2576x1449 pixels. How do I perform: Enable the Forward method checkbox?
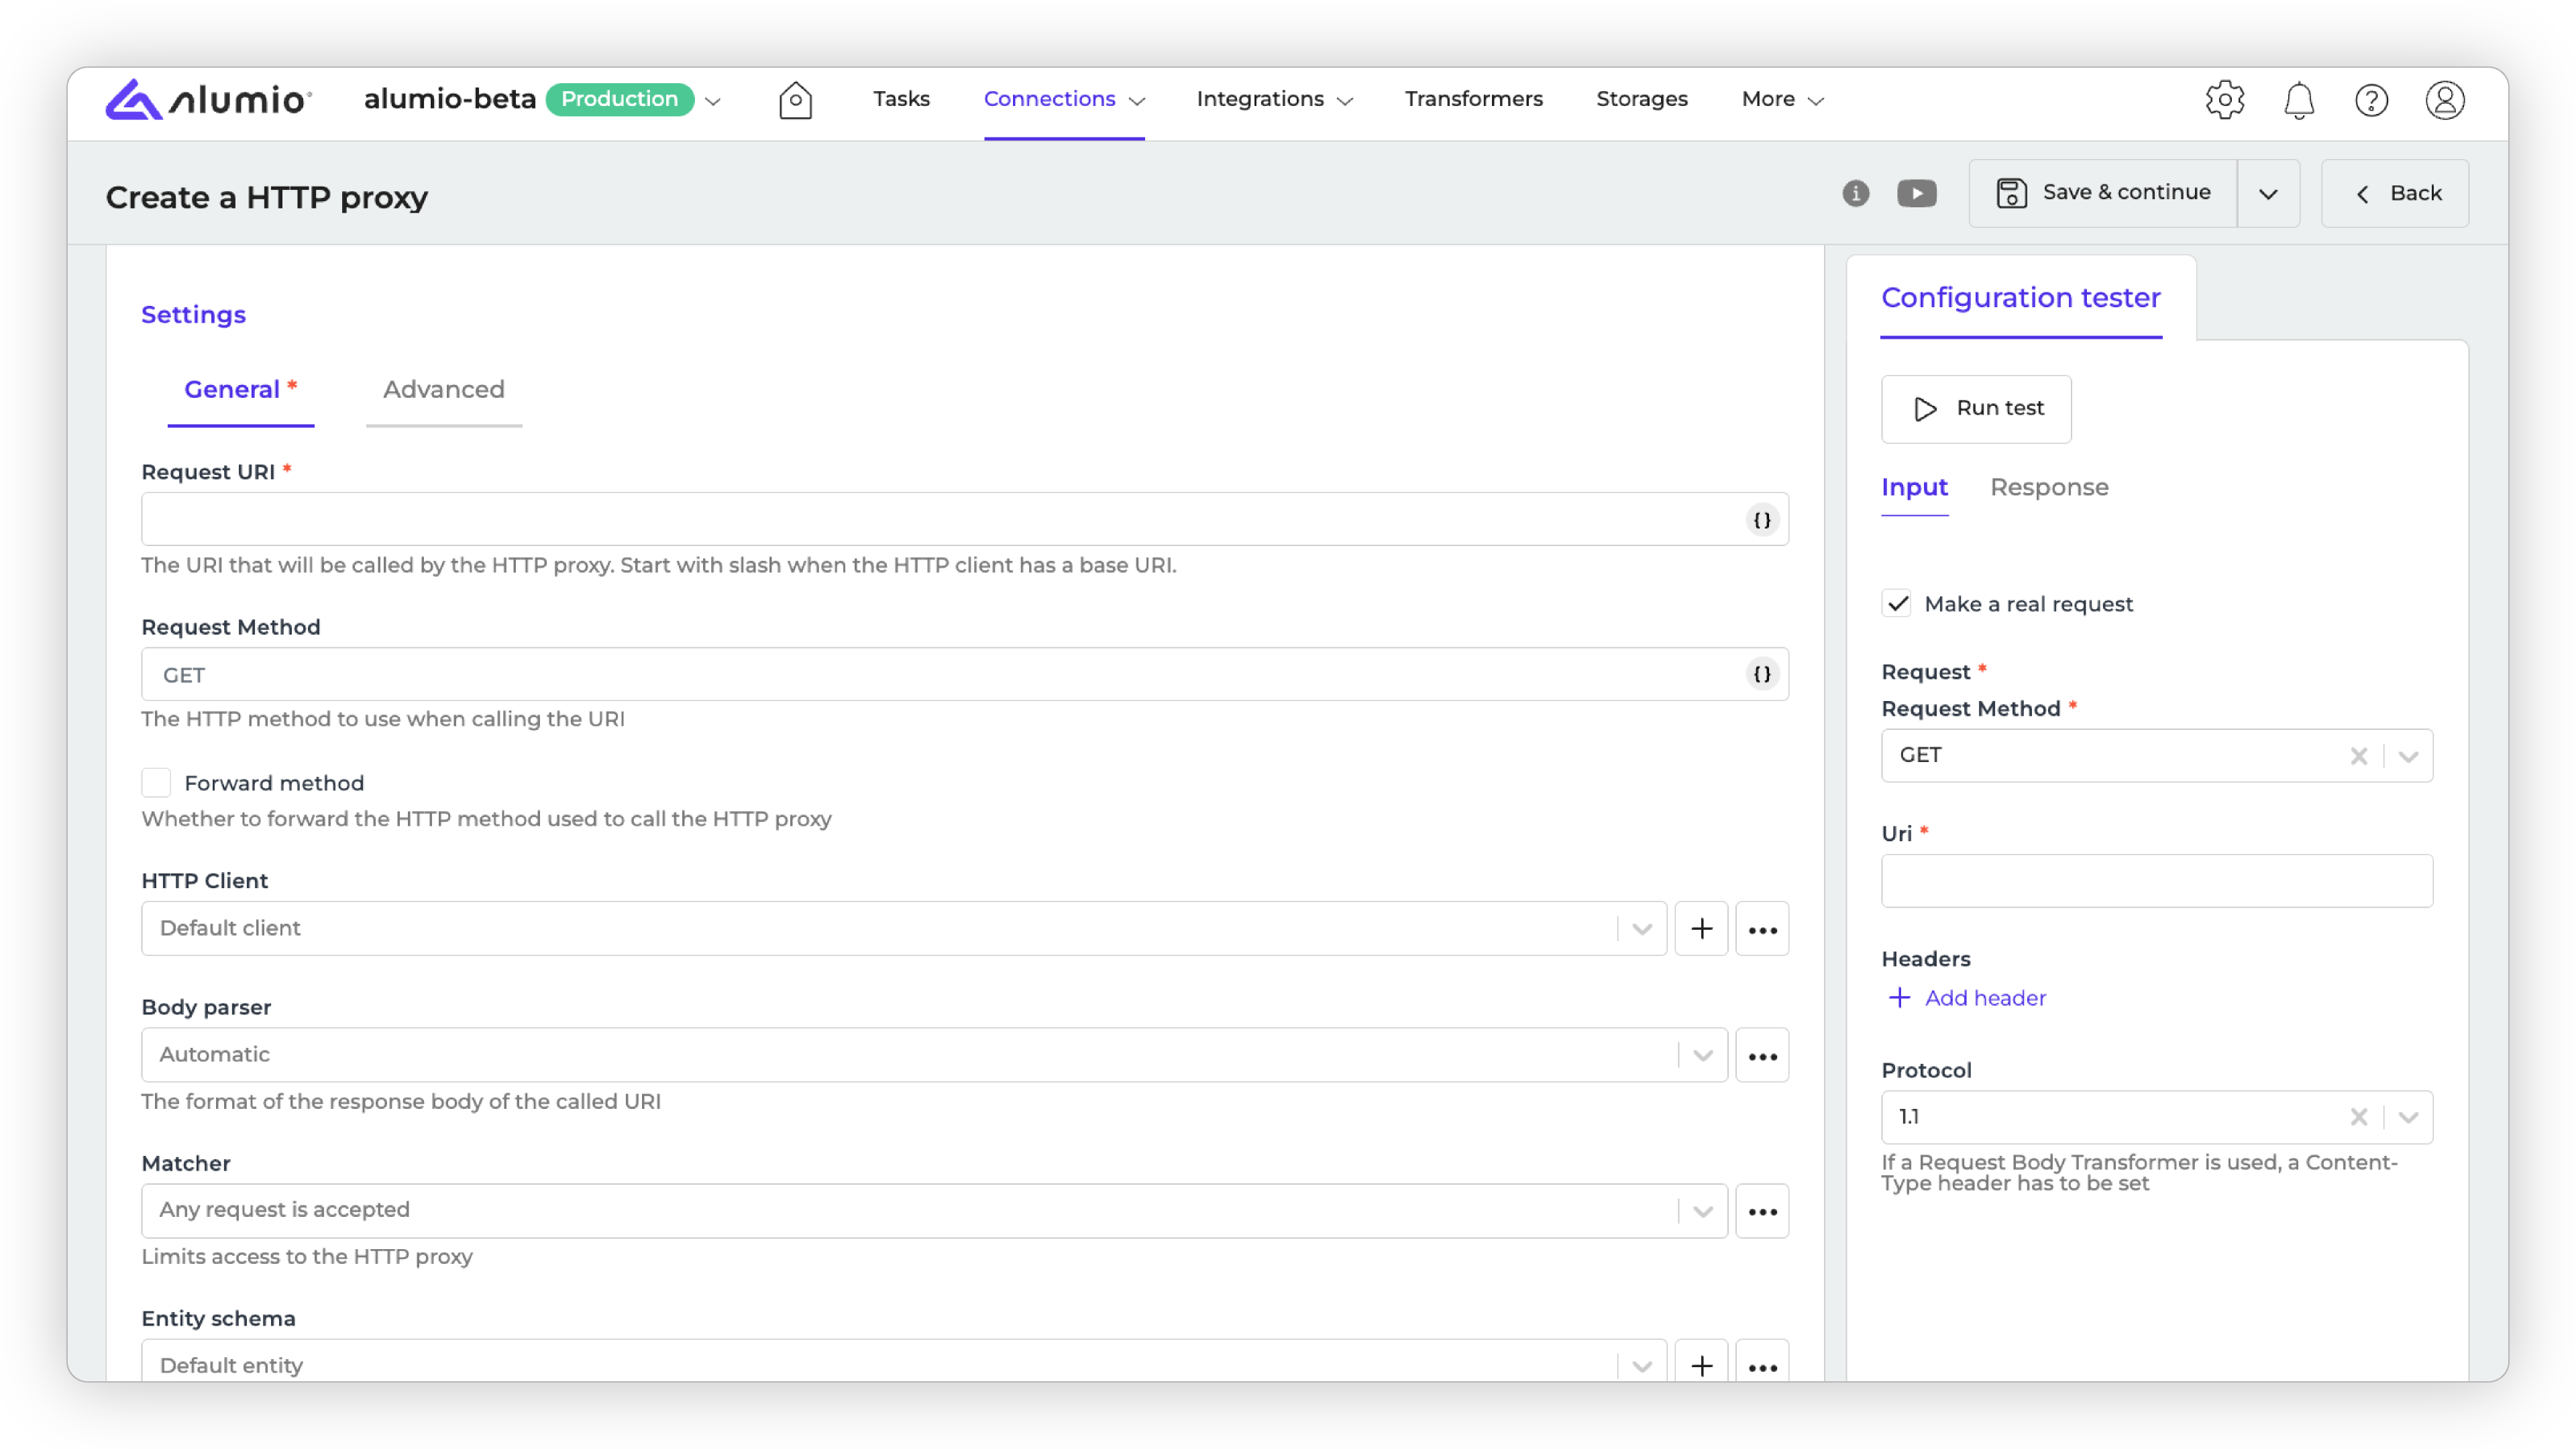(x=156, y=783)
